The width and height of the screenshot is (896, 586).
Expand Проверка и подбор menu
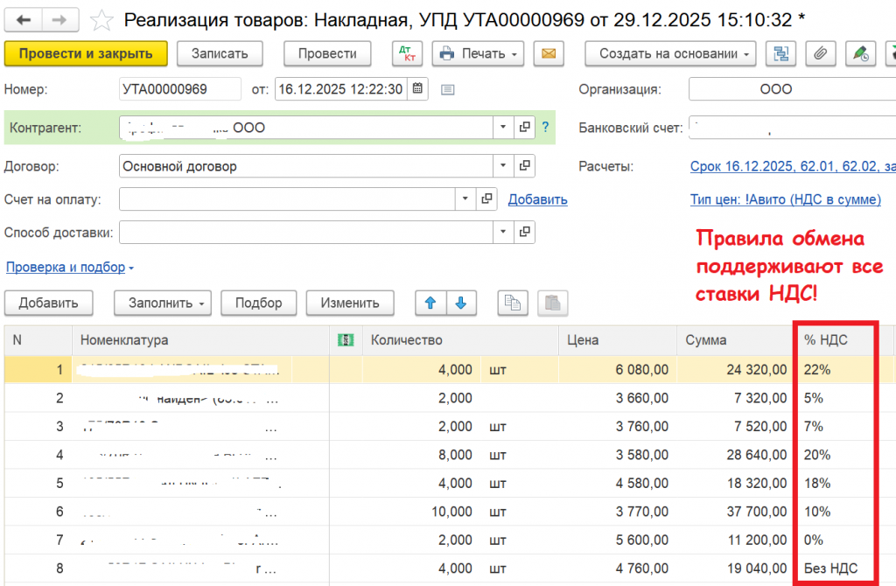click(x=70, y=268)
